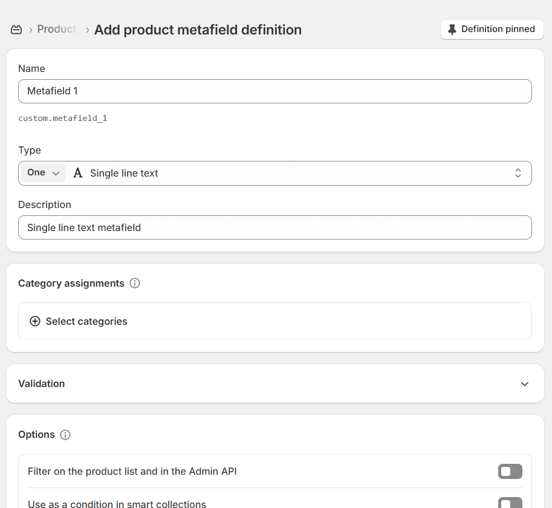The height and width of the screenshot is (508, 552).
Task: Open the Category assignments info icon
Action: [134, 283]
